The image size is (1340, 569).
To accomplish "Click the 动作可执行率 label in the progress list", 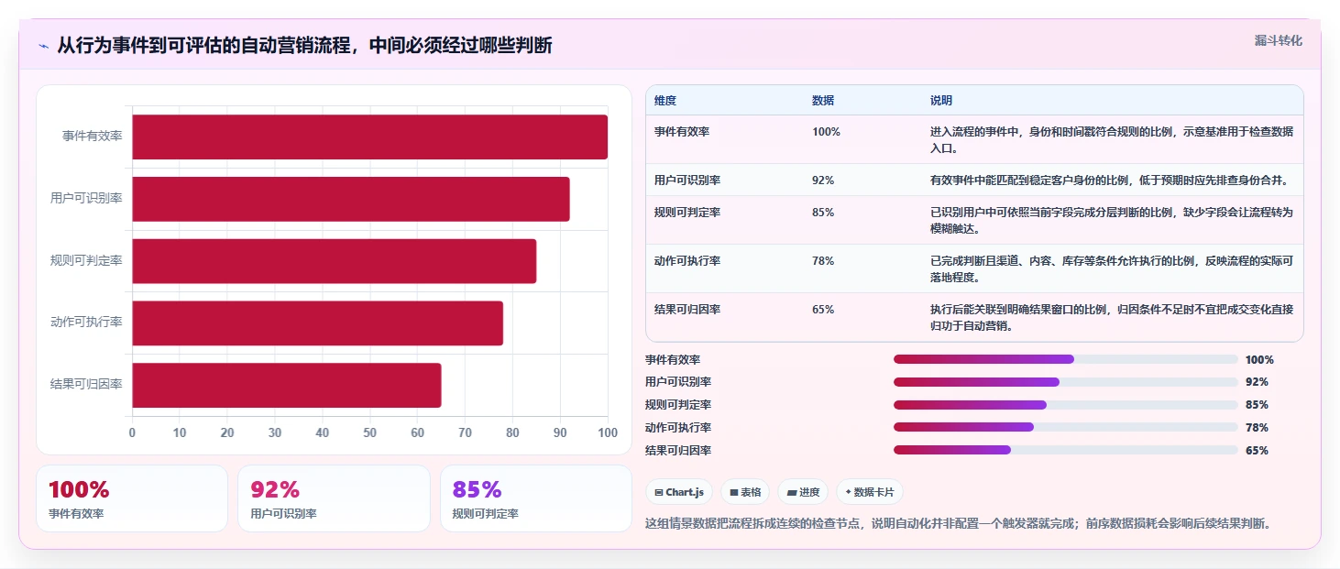I will tap(678, 428).
